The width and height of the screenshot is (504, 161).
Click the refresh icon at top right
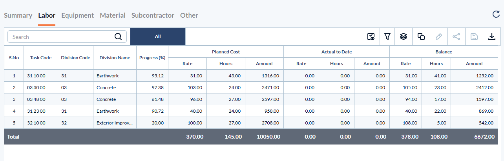coord(496,15)
